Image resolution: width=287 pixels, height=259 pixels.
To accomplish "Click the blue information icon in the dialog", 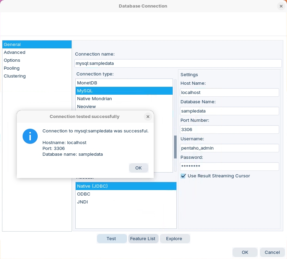I will (30, 136).
